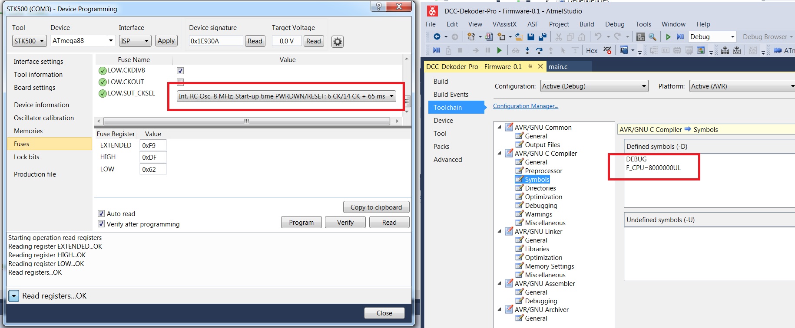
Task: Click the Apply button
Action: (x=166, y=41)
